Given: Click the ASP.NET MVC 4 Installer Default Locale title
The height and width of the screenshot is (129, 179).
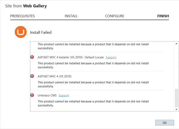Looking at the screenshot, I should pos(71,57).
